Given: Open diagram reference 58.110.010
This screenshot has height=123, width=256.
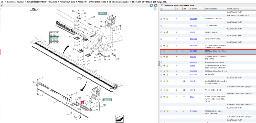Looking at the screenshot, I should [107, 100].
